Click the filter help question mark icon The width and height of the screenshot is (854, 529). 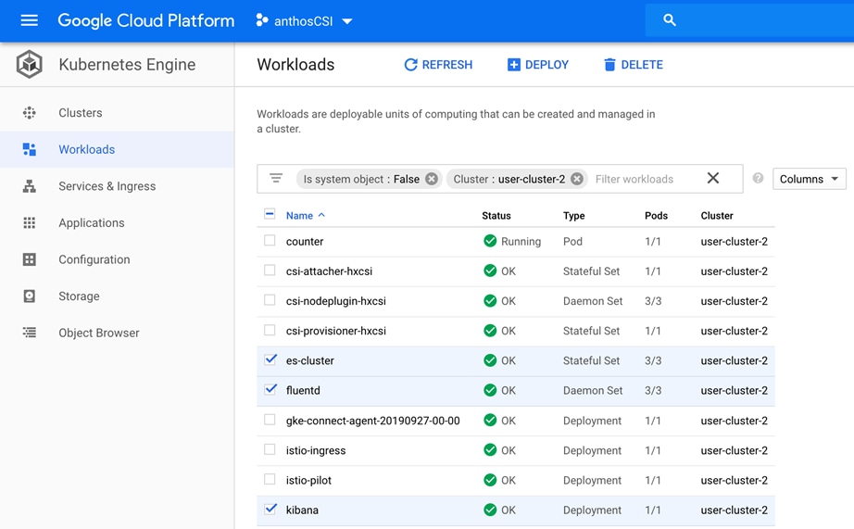(758, 178)
